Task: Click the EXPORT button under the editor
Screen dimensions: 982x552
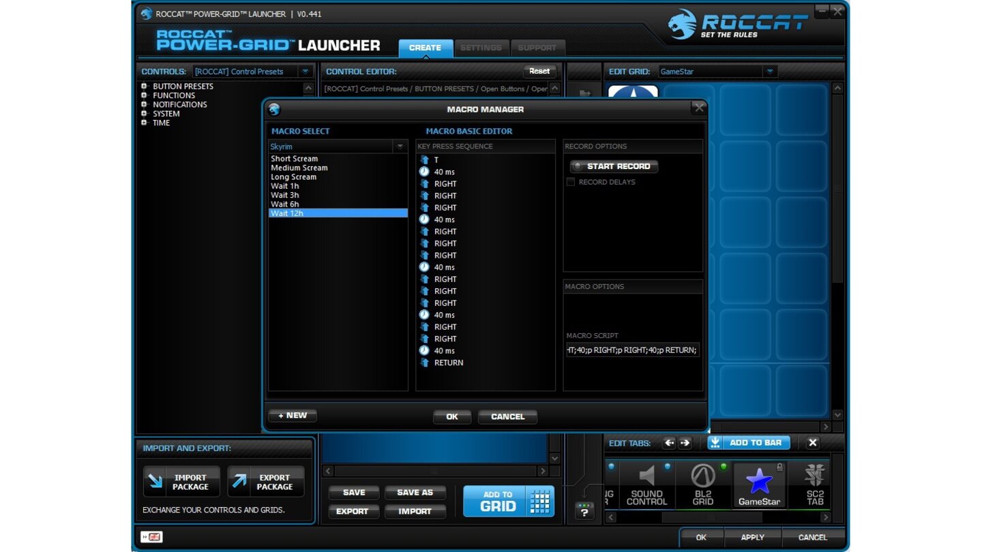Action: click(x=354, y=511)
